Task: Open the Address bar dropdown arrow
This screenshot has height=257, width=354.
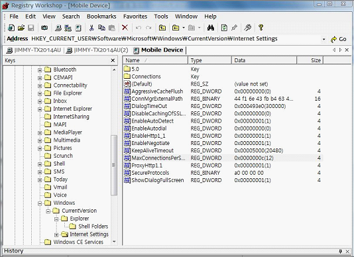Action: pos(324,39)
